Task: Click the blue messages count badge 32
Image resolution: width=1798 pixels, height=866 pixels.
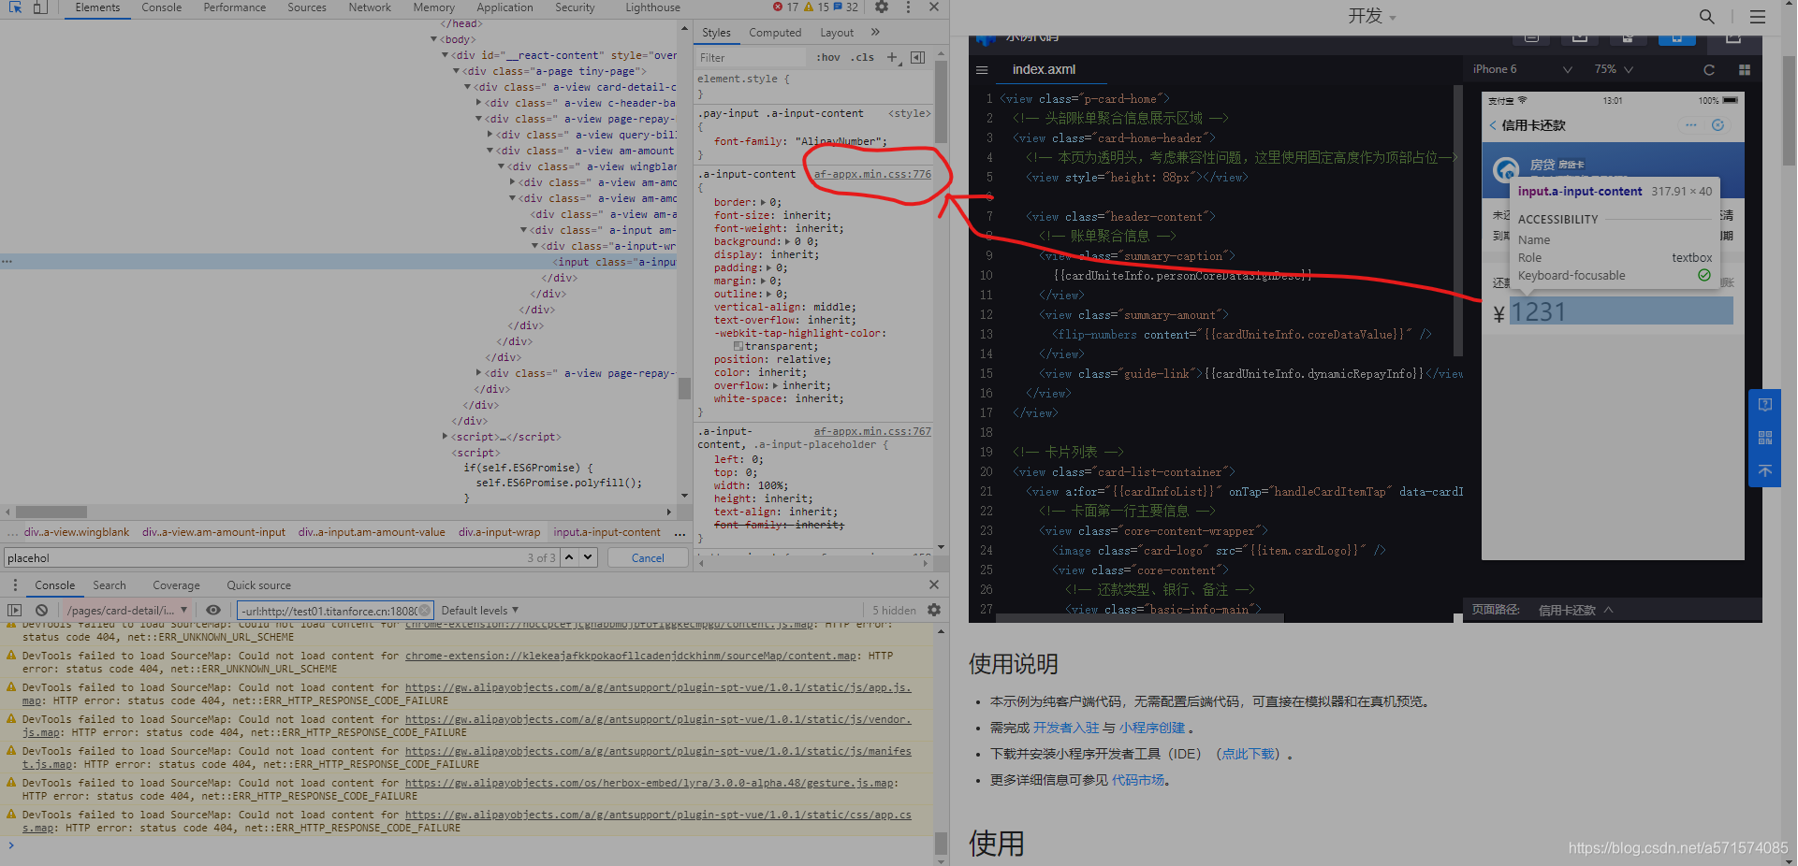Action: (846, 7)
